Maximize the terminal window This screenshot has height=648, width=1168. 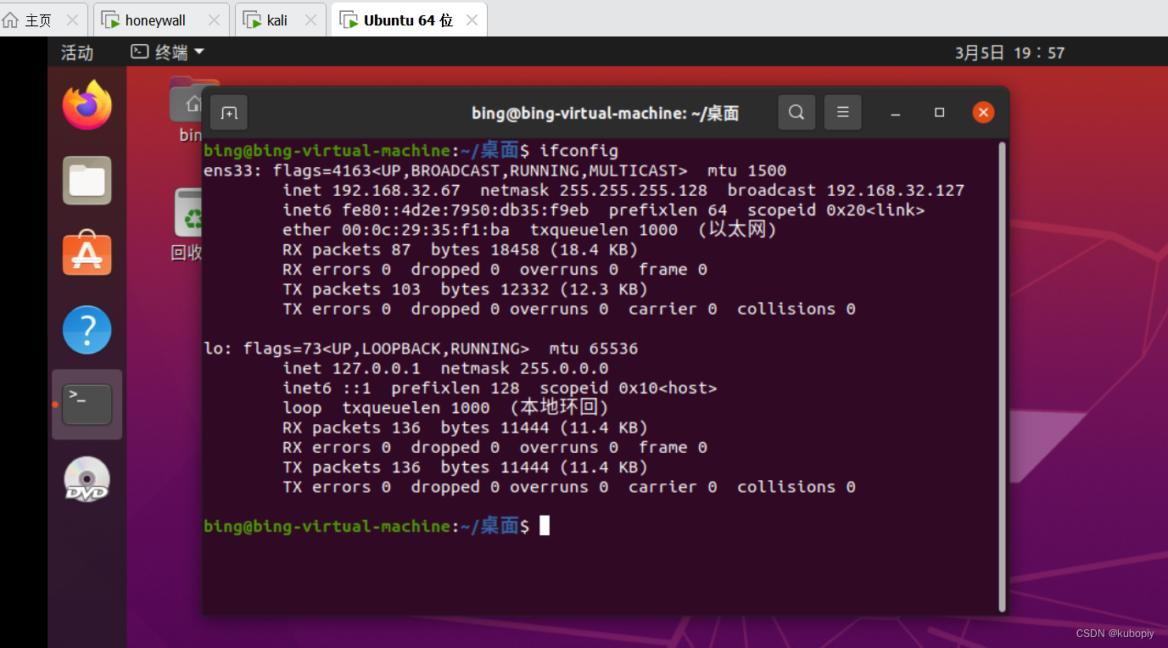pos(939,112)
